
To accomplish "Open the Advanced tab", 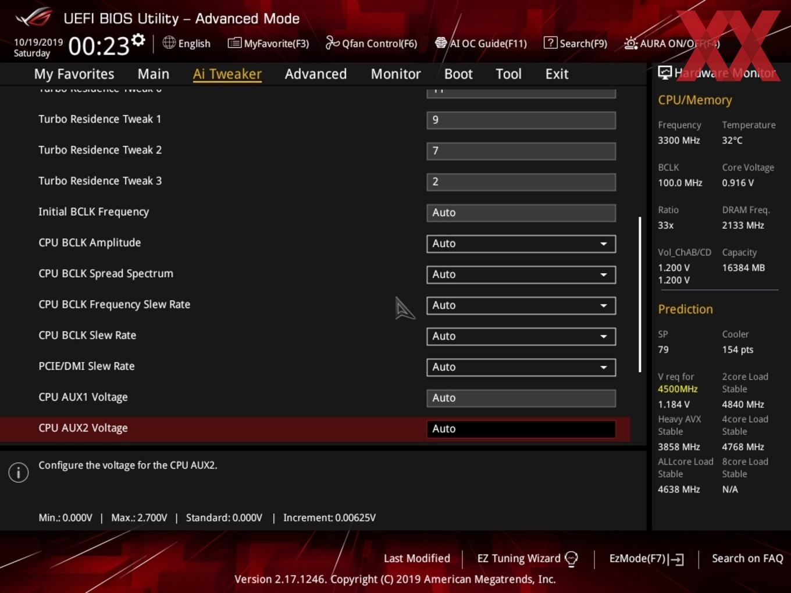I will tap(316, 74).
